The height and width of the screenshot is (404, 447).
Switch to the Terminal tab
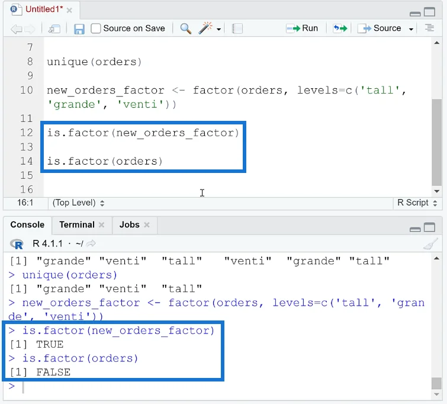click(77, 225)
